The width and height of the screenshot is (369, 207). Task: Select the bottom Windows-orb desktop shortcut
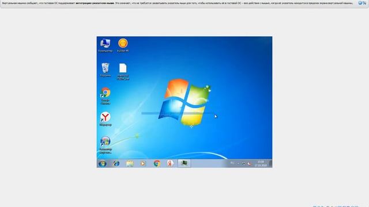(x=105, y=145)
